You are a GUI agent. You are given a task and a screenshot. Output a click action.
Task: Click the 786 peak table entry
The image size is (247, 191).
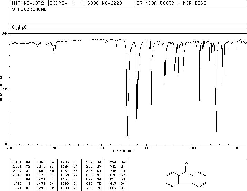(94, 188)
